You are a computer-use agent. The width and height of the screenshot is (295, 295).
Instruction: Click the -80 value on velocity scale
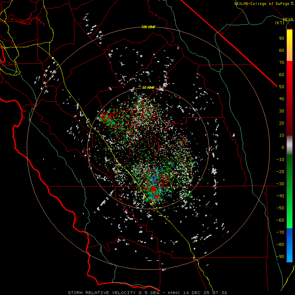[280, 245]
